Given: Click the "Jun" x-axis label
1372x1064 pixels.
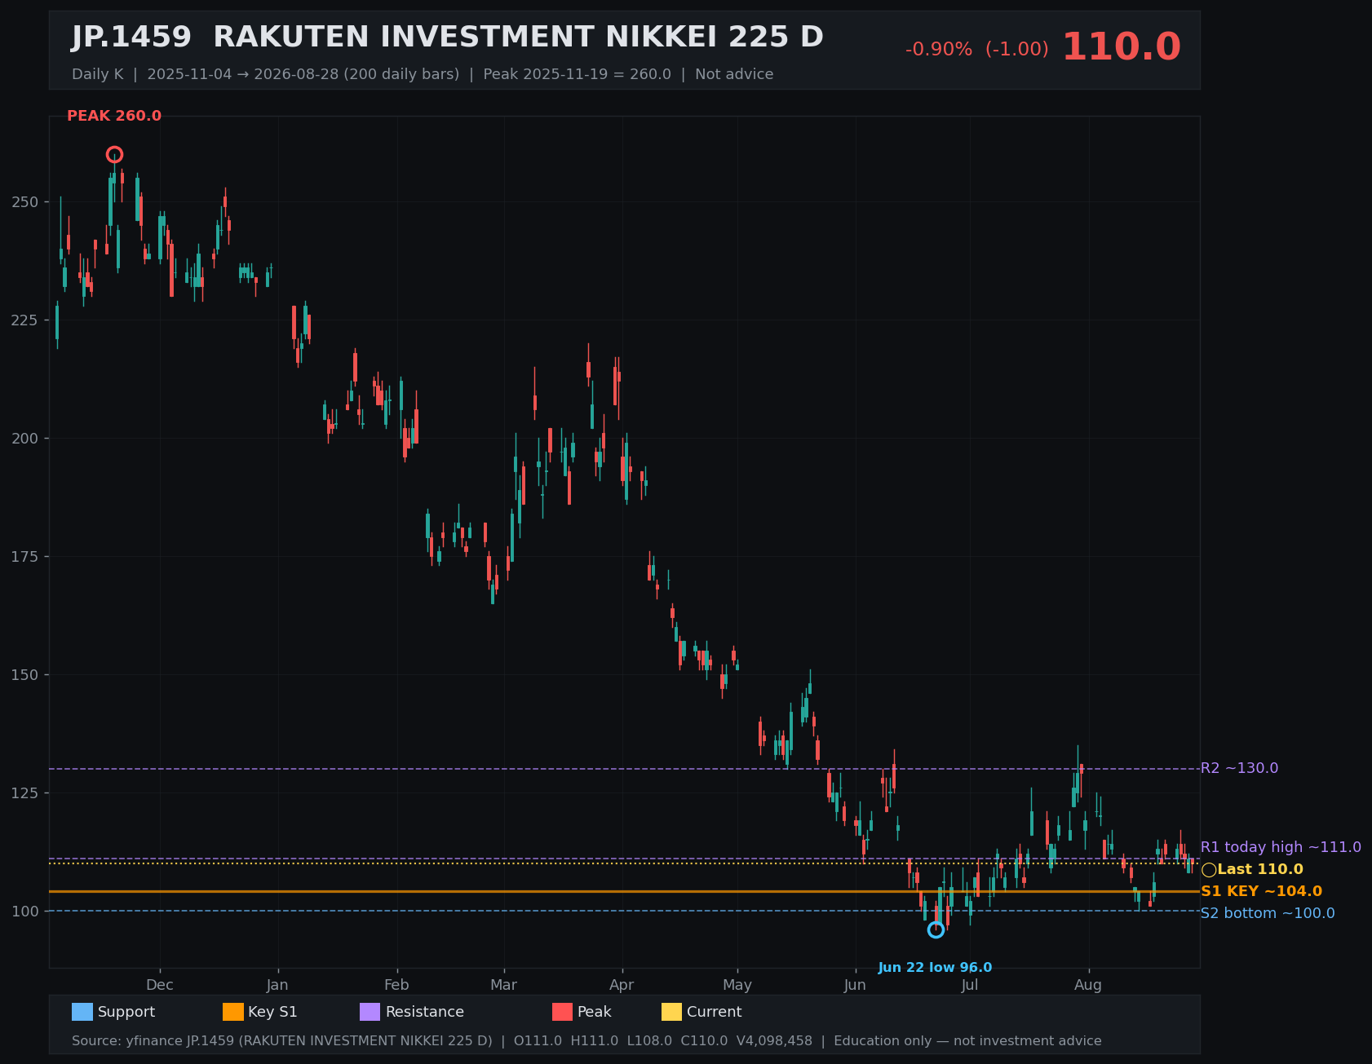Looking at the screenshot, I should click(x=856, y=985).
